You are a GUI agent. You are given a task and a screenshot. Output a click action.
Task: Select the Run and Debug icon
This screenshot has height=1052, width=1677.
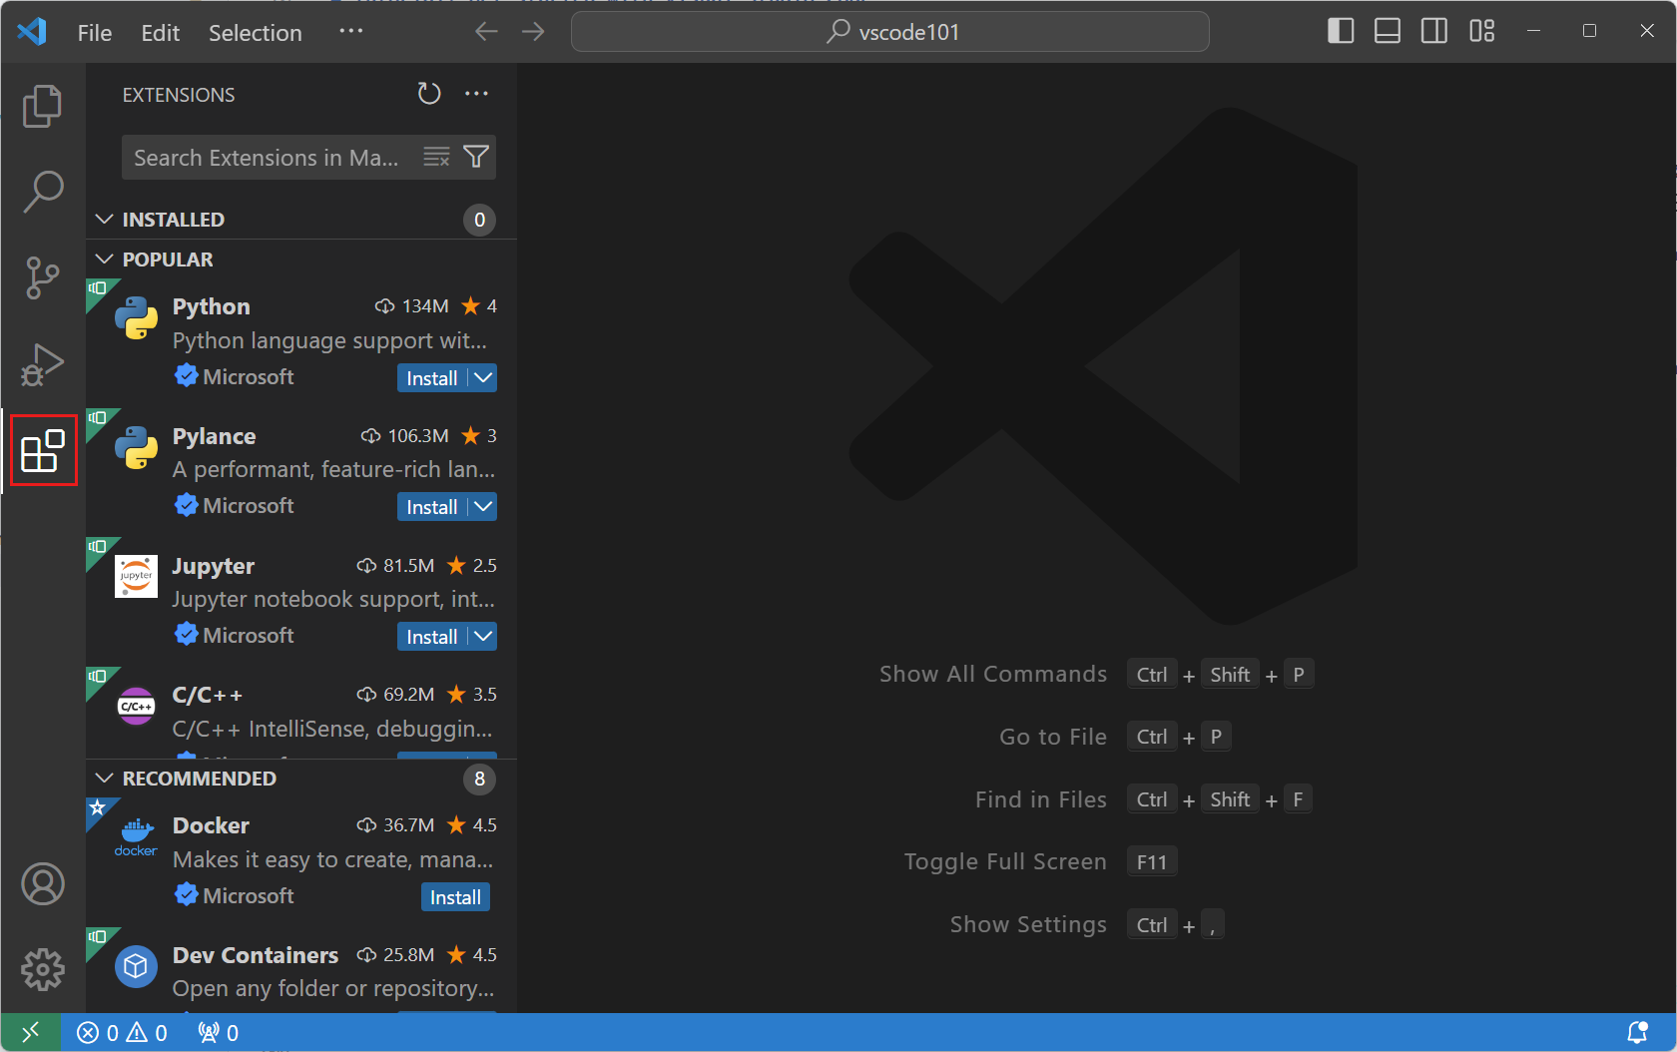click(x=42, y=364)
